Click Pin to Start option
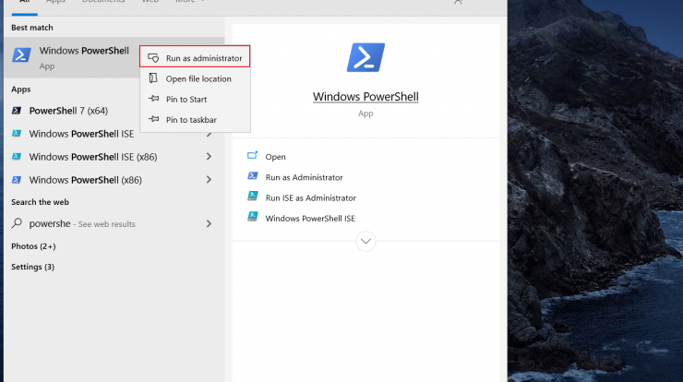 click(195, 100)
